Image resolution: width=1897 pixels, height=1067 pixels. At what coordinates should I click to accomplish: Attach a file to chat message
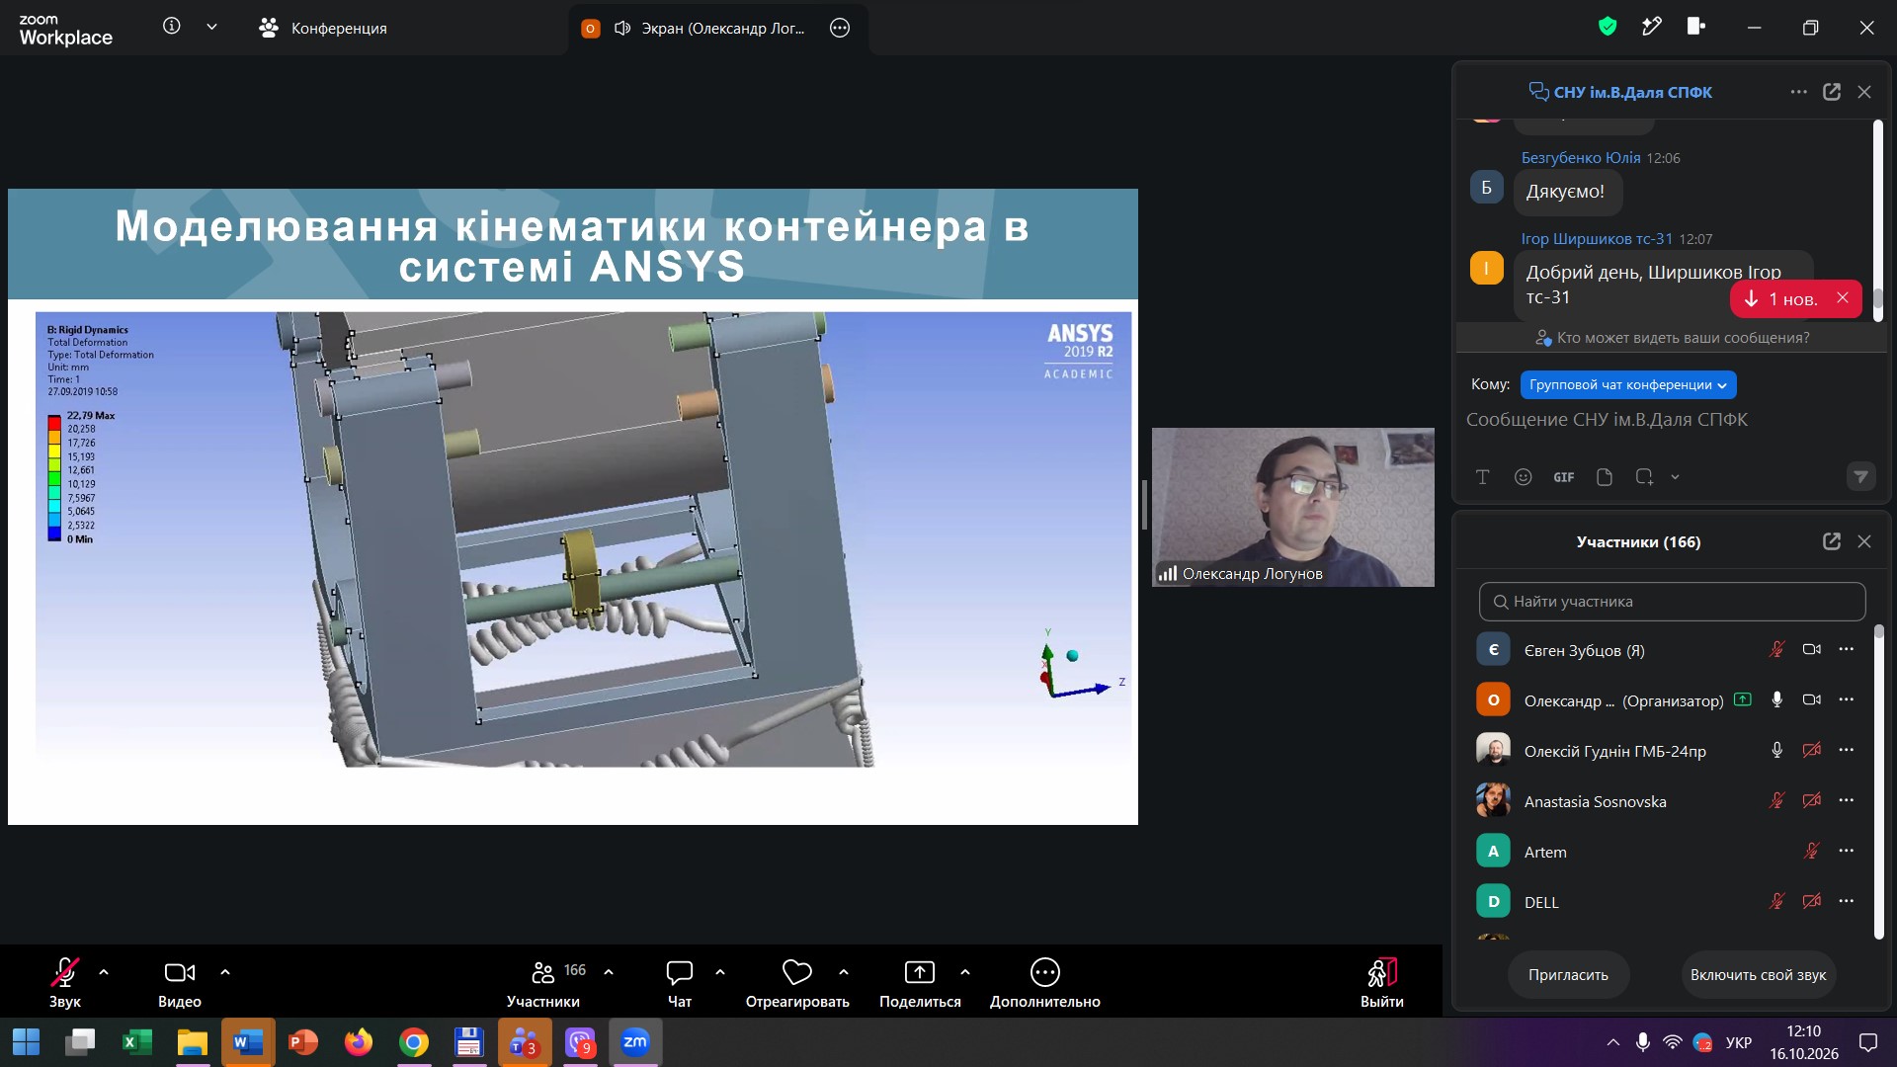coord(1604,477)
